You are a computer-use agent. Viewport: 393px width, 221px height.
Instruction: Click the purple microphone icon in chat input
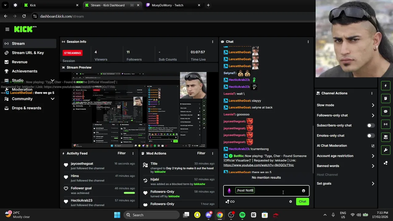tap(229, 191)
